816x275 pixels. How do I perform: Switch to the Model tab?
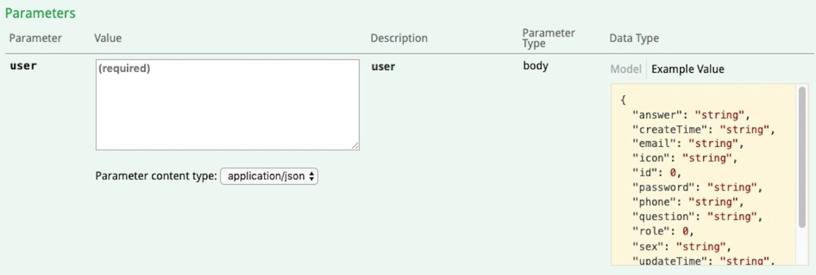[x=626, y=69]
